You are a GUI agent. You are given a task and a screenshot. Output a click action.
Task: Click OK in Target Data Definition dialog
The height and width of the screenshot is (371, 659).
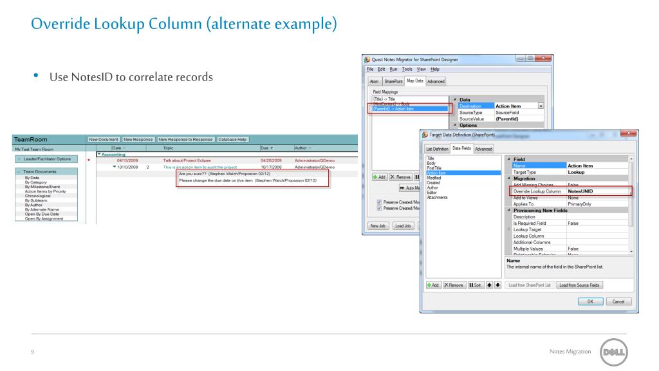tap(590, 301)
